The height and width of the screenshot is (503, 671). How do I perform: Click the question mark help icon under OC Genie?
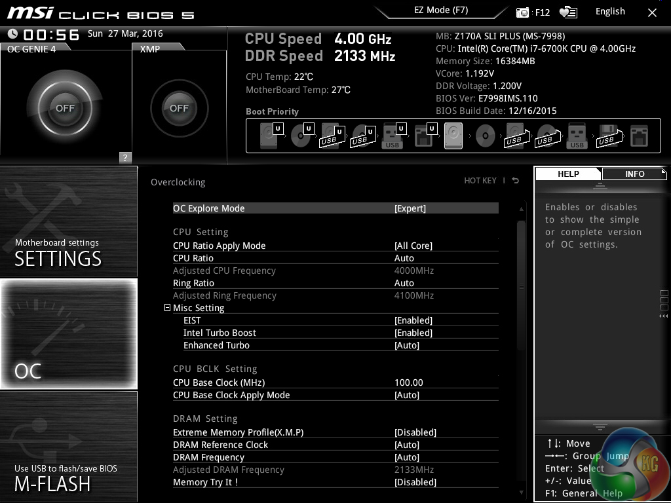125,157
